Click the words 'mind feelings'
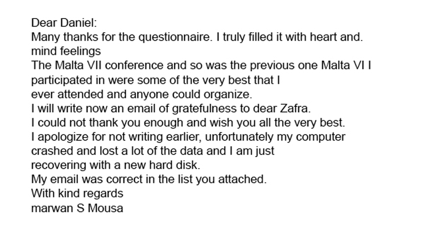 (66, 51)
